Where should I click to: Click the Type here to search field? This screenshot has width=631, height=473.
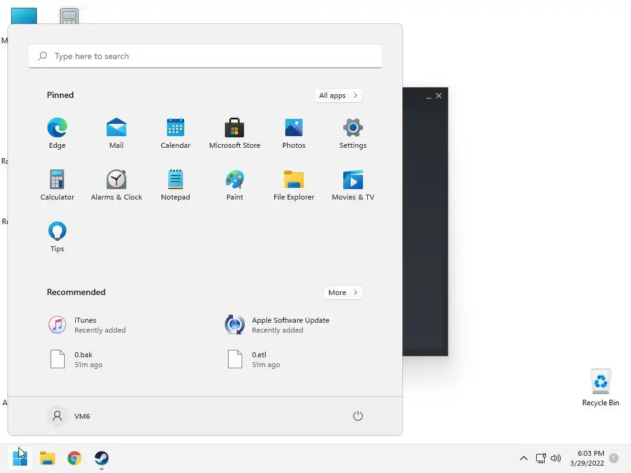205,56
